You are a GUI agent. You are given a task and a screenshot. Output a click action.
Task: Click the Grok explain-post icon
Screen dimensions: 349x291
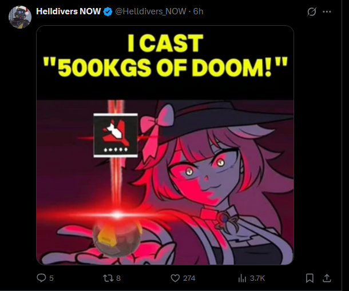pyautogui.click(x=311, y=11)
